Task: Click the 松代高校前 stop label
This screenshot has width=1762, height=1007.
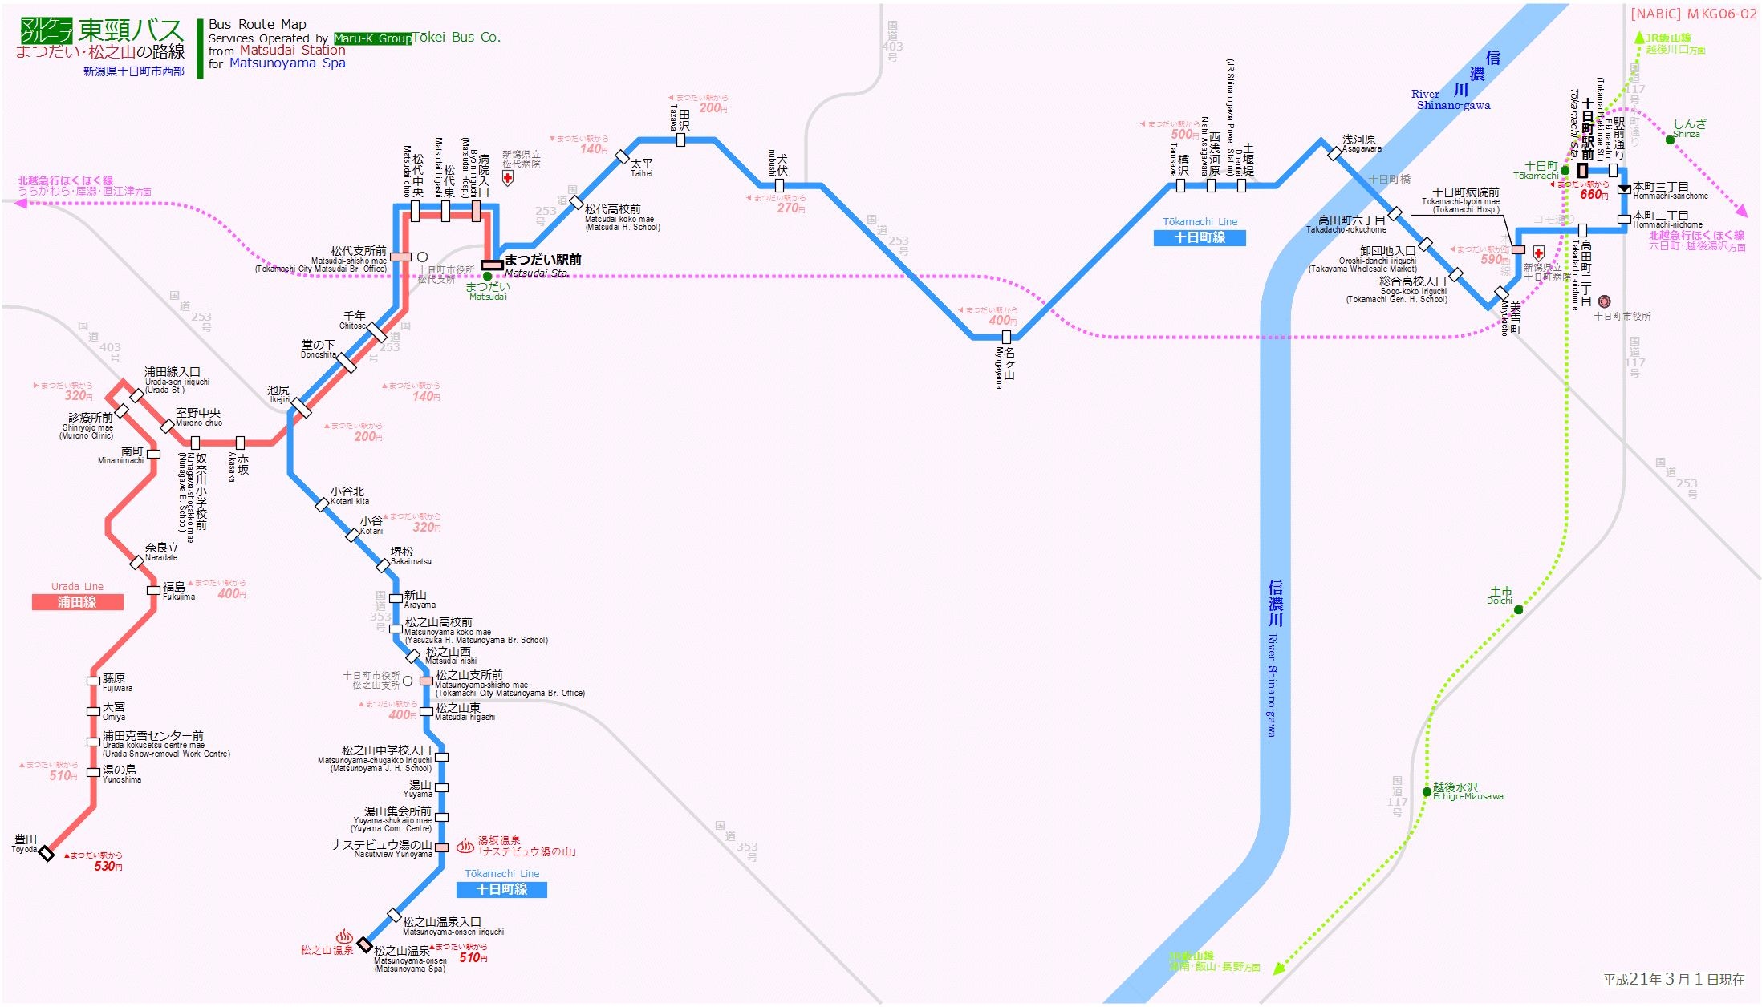Action: pos(612,208)
